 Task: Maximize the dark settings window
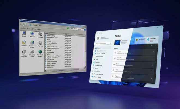[152, 45]
